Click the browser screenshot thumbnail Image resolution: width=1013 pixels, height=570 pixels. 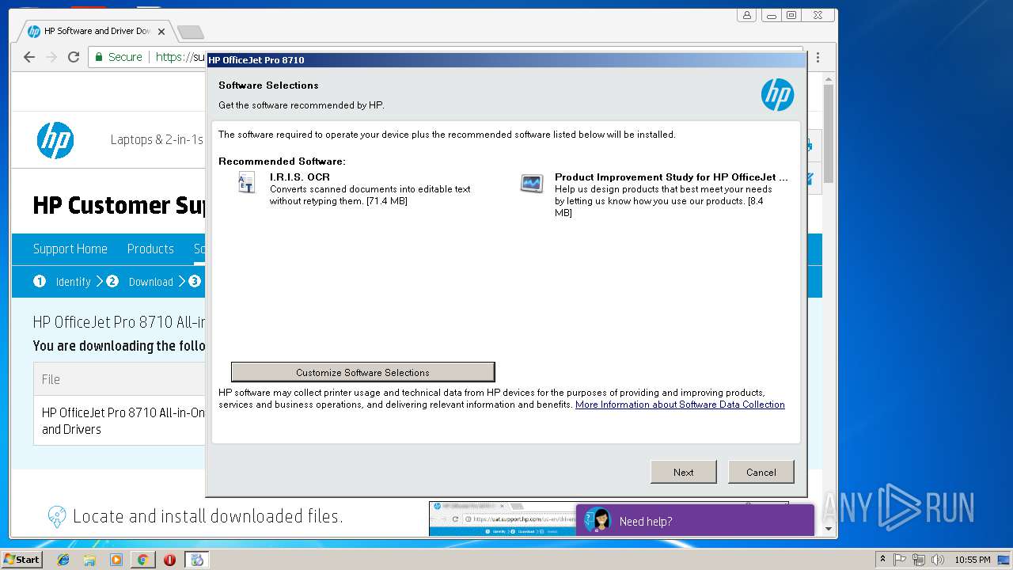pyautogui.click(x=502, y=519)
